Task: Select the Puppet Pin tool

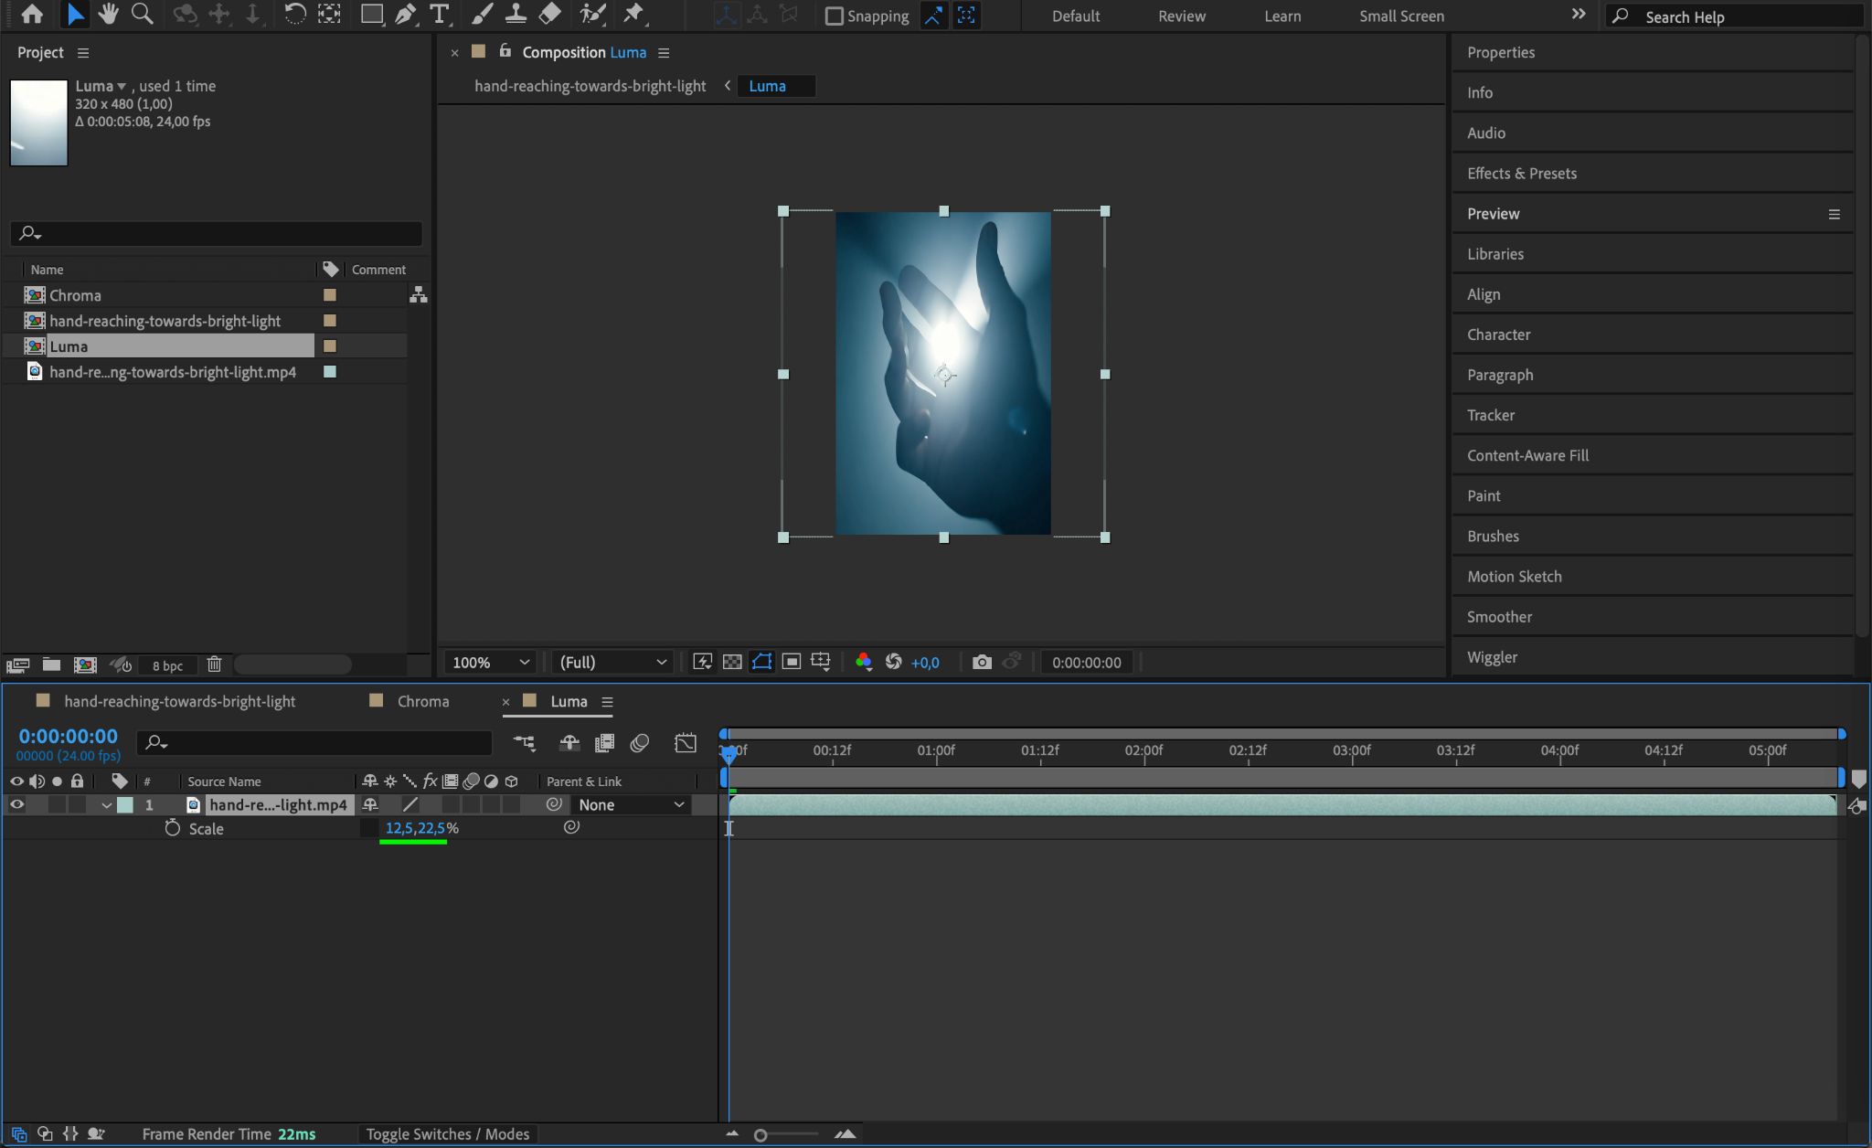Action: pos(633,15)
